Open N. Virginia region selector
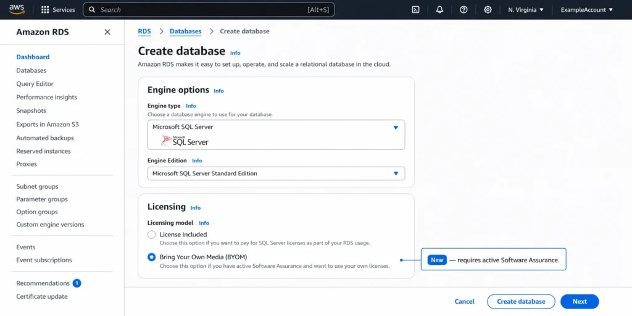Image resolution: width=632 pixels, height=316 pixels. click(526, 10)
